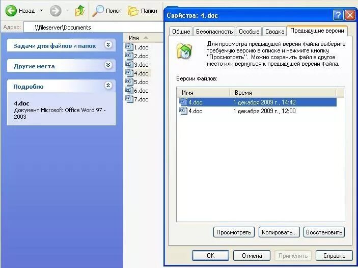Viewport: 358px width, 268px height.
Task: Close the 'Свойства: 4.doc' dialog
Action: point(350,15)
